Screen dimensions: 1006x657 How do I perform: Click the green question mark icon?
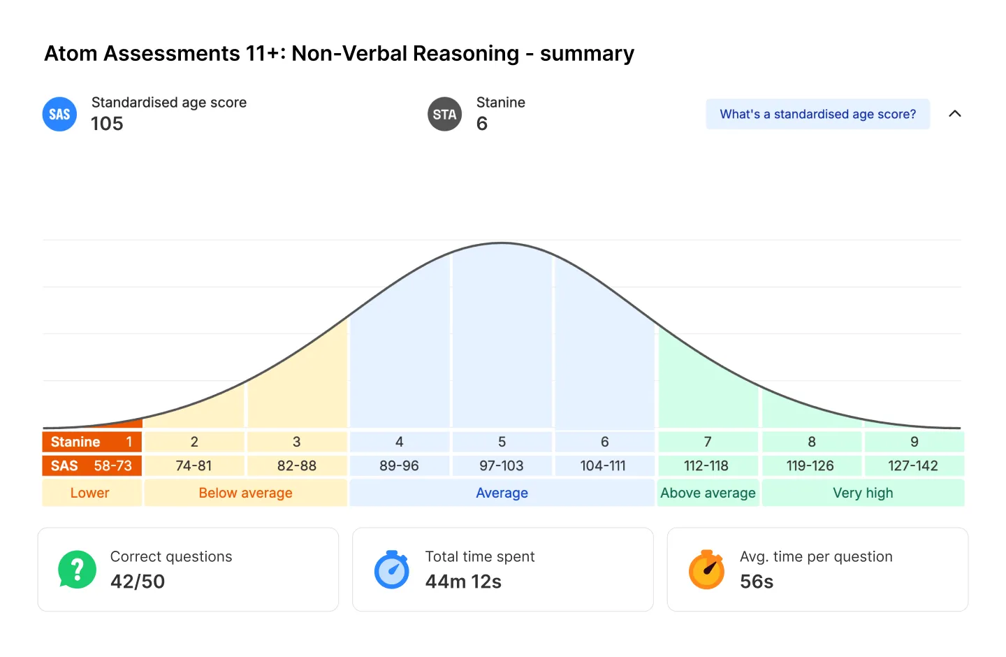click(77, 570)
